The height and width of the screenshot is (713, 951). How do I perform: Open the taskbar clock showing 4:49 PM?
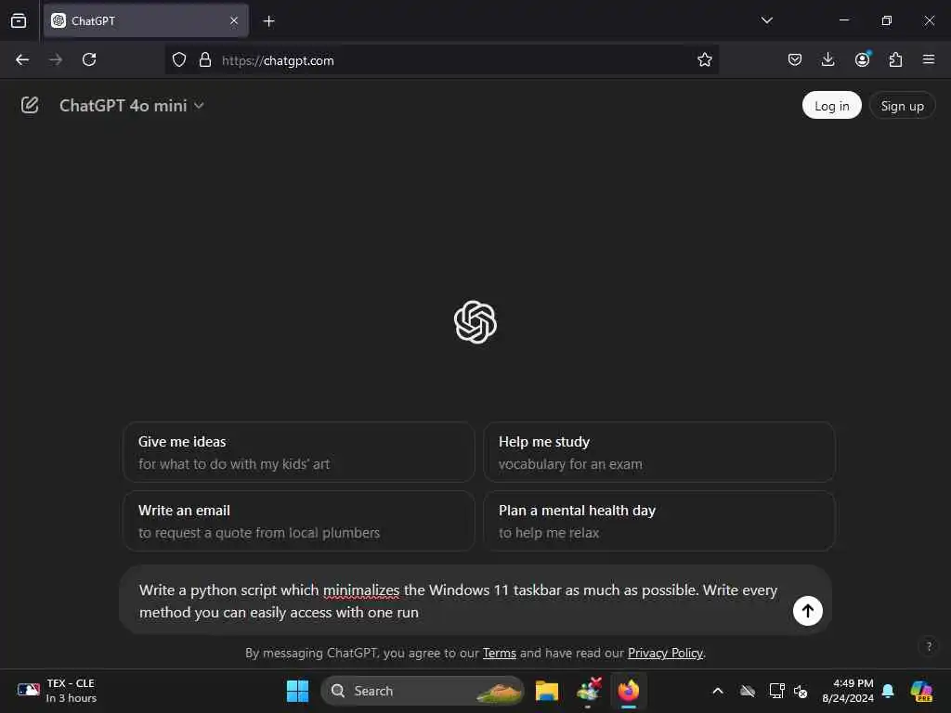(848, 691)
